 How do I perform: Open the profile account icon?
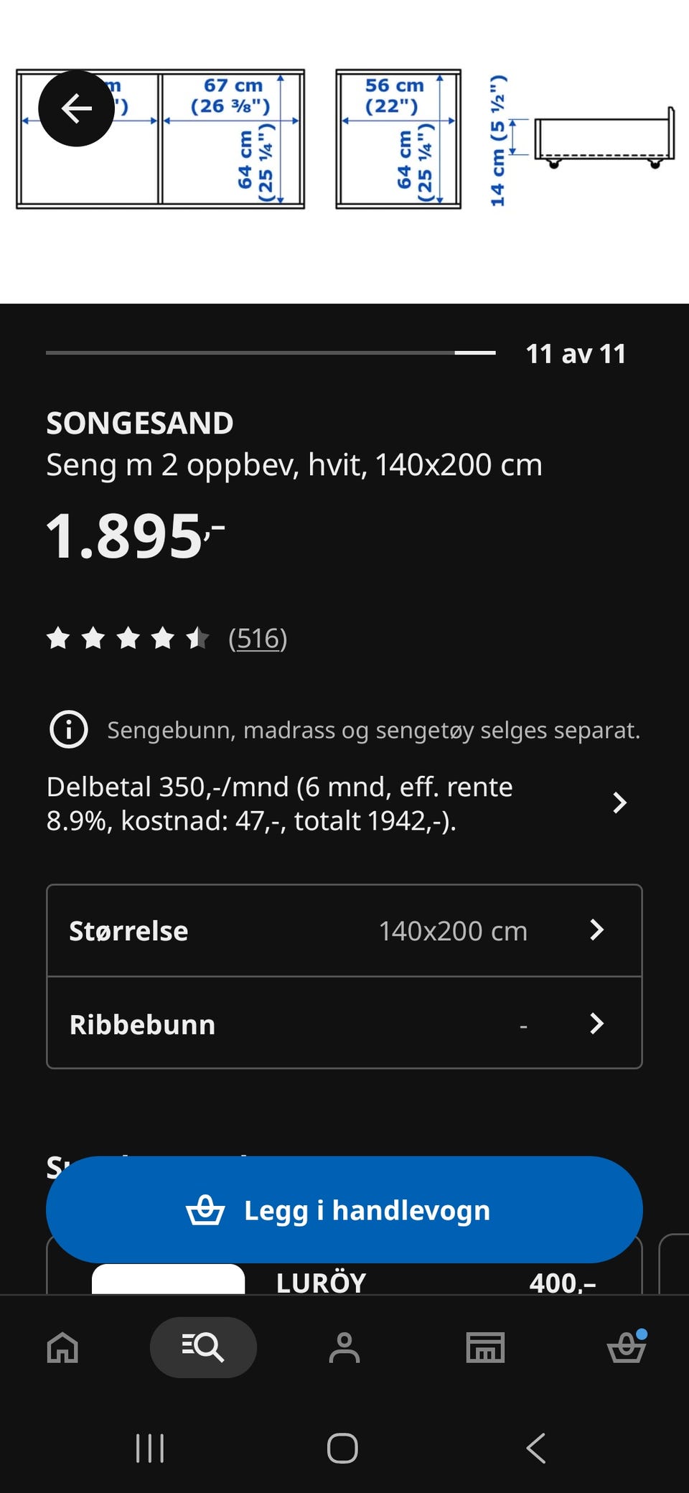click(x=344, y=1347)
